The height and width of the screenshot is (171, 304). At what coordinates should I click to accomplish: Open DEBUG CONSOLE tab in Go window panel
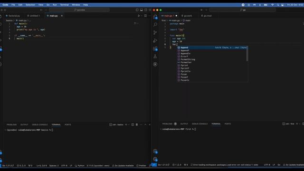(x=199, y=123)
